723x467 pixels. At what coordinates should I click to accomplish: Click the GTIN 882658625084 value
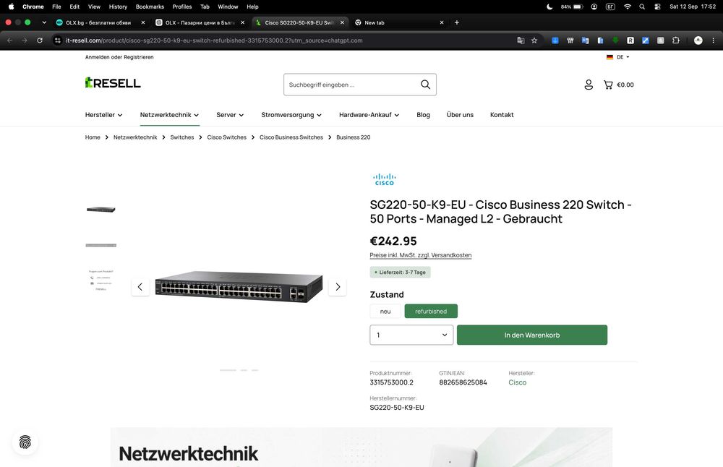(463, 382)
